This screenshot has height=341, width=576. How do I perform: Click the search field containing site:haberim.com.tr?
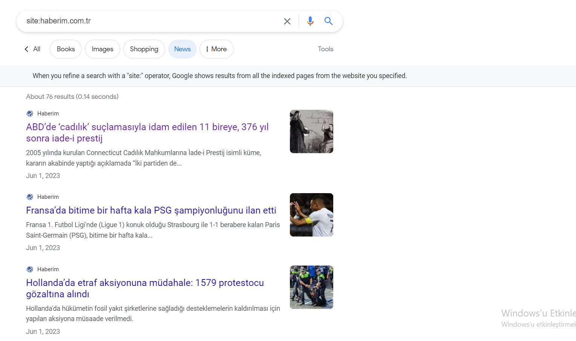point(151,21)
